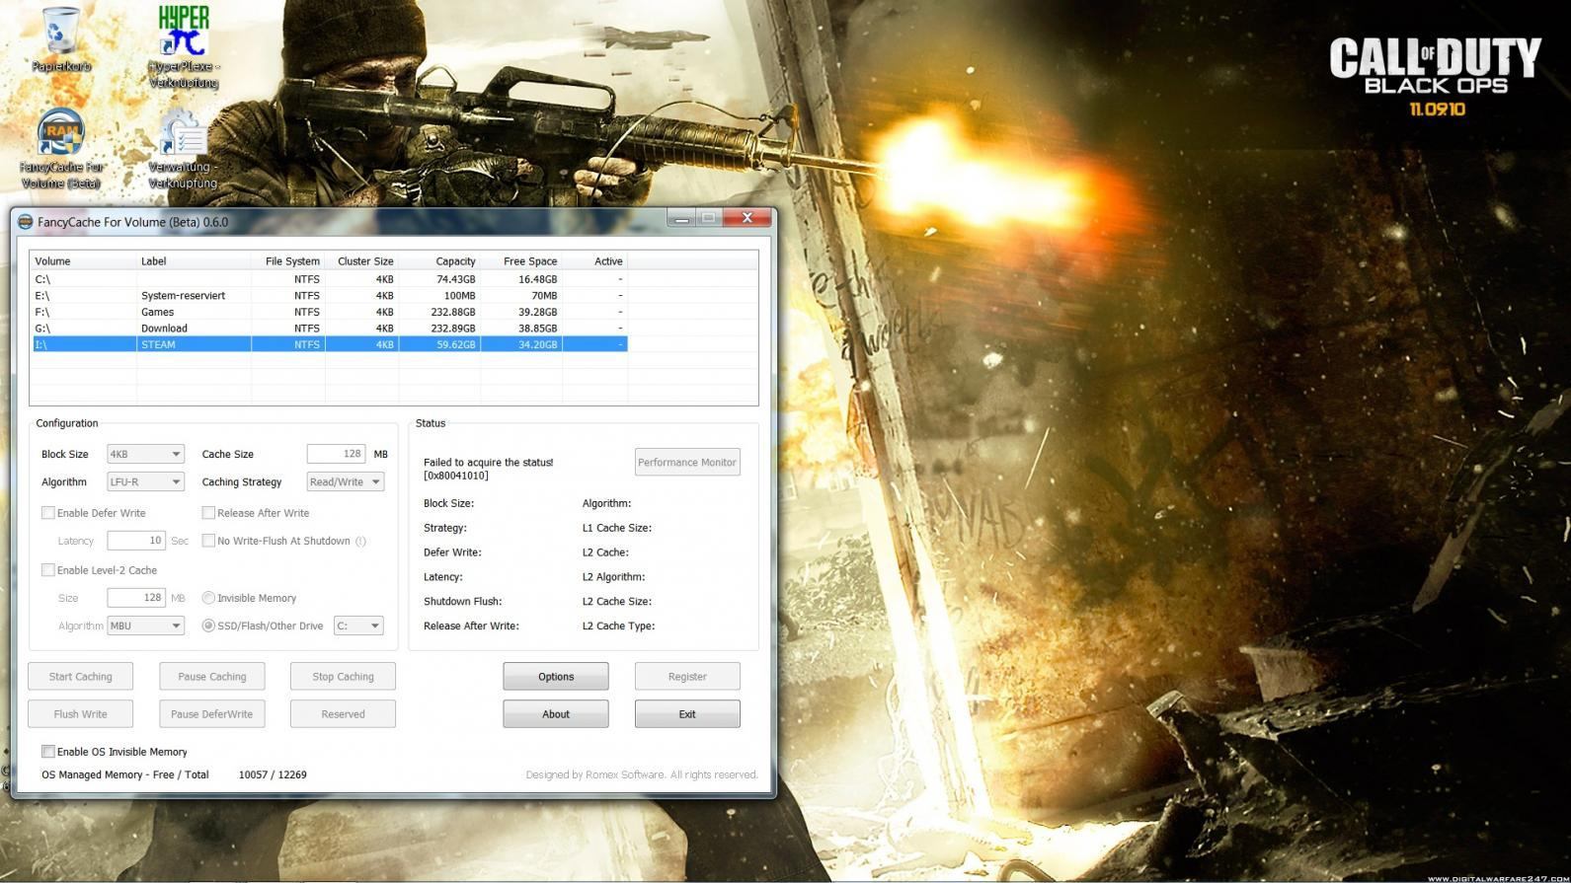This screenshot has width=1571, height=883.
Task: Toggle No Write-Flush At Shutdown checkbox
Action: coord(208,541)
